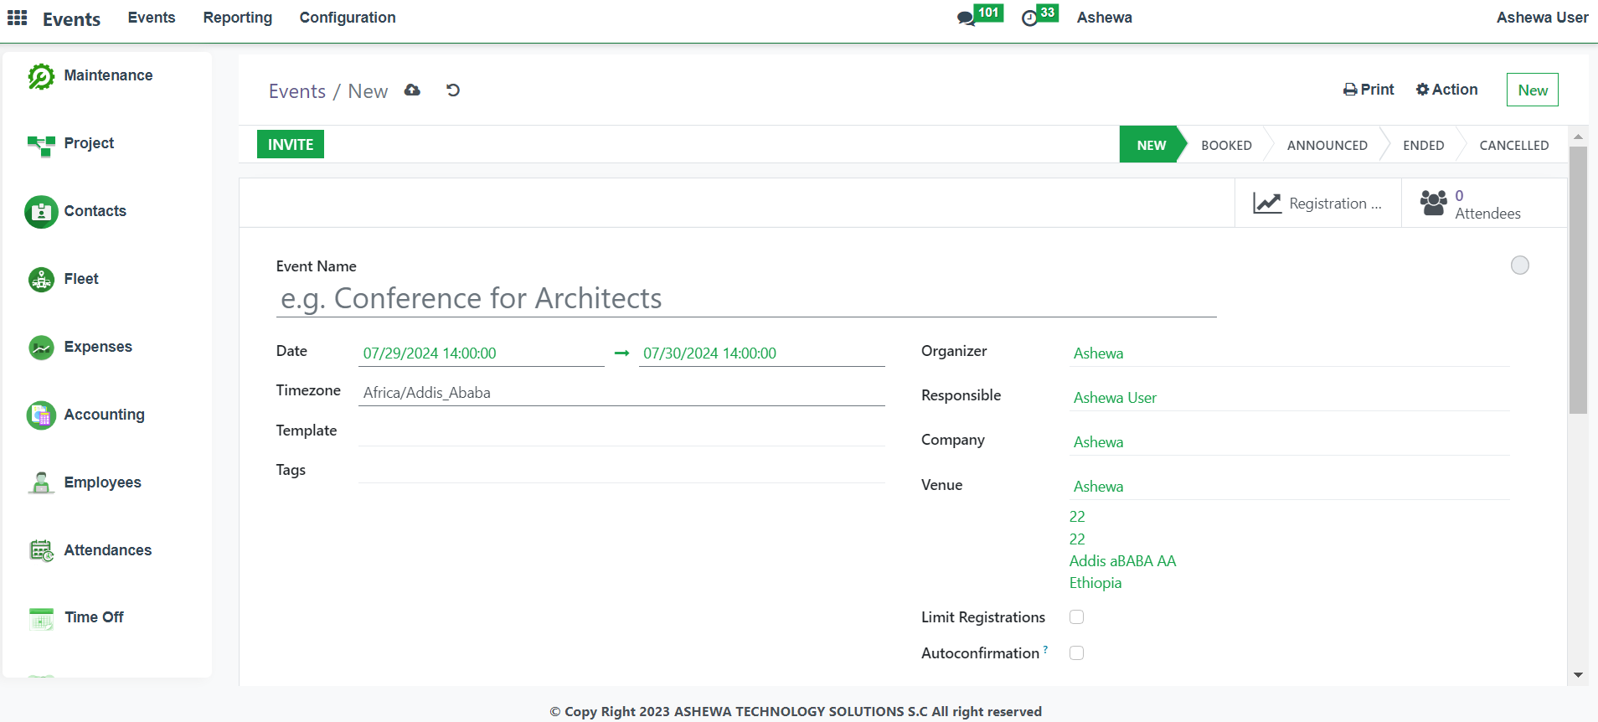Open the Timezone selection field
1598x722 pixels.
tap(621, 393)
